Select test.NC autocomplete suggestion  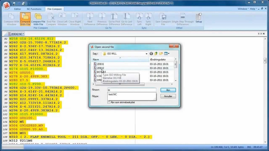pyautogui.click(x=113, y=94)
